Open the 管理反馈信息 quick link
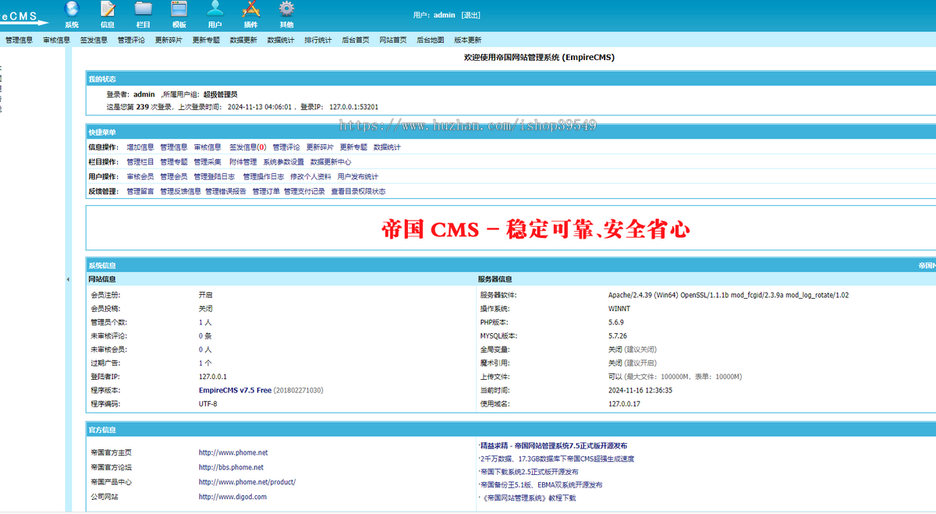This screenshot has height=514, width=936. 181,191
